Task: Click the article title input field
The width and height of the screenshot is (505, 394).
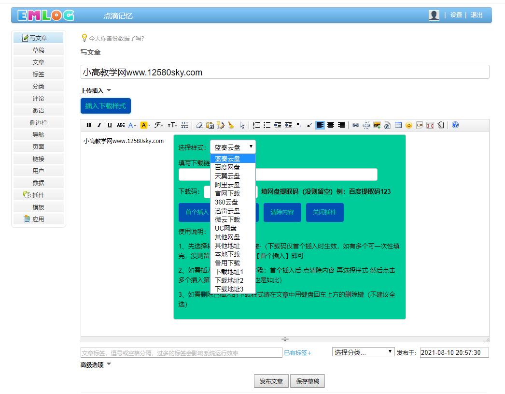Action: click(285, 72)
